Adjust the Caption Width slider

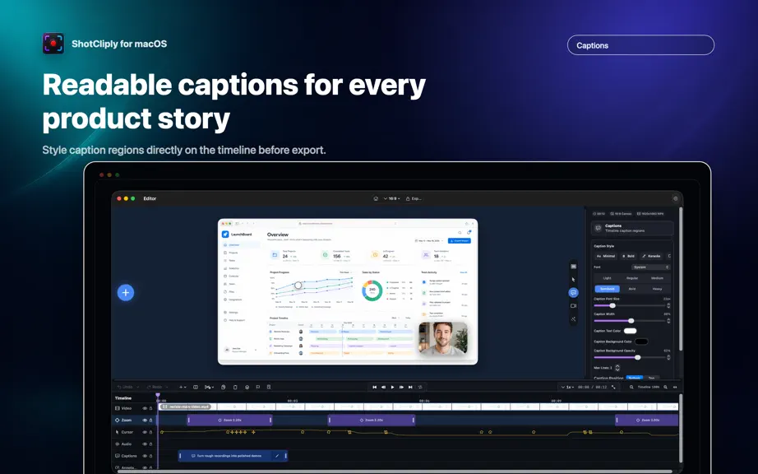click(x=630, y=321)
